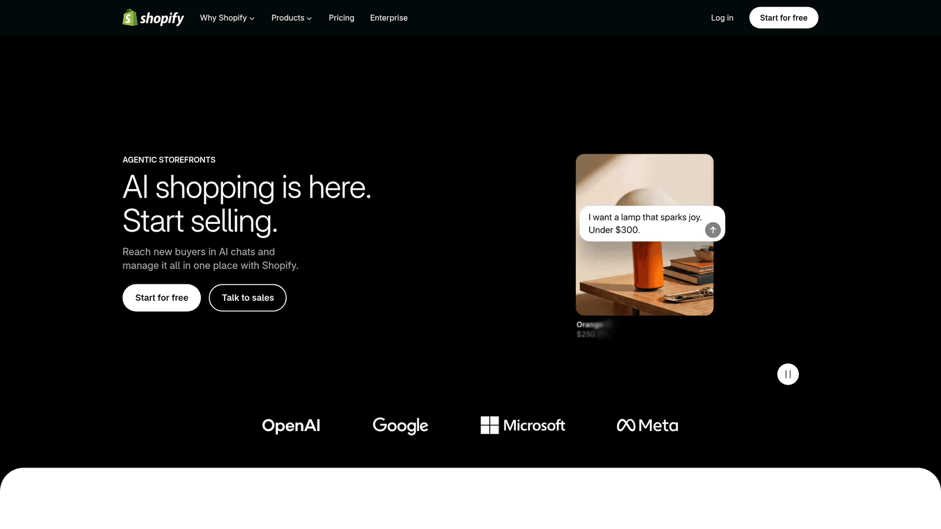941x529 pixels.
Task: Click the AGENTIC STOREFRONTS label
Action: tap(169, 160)
